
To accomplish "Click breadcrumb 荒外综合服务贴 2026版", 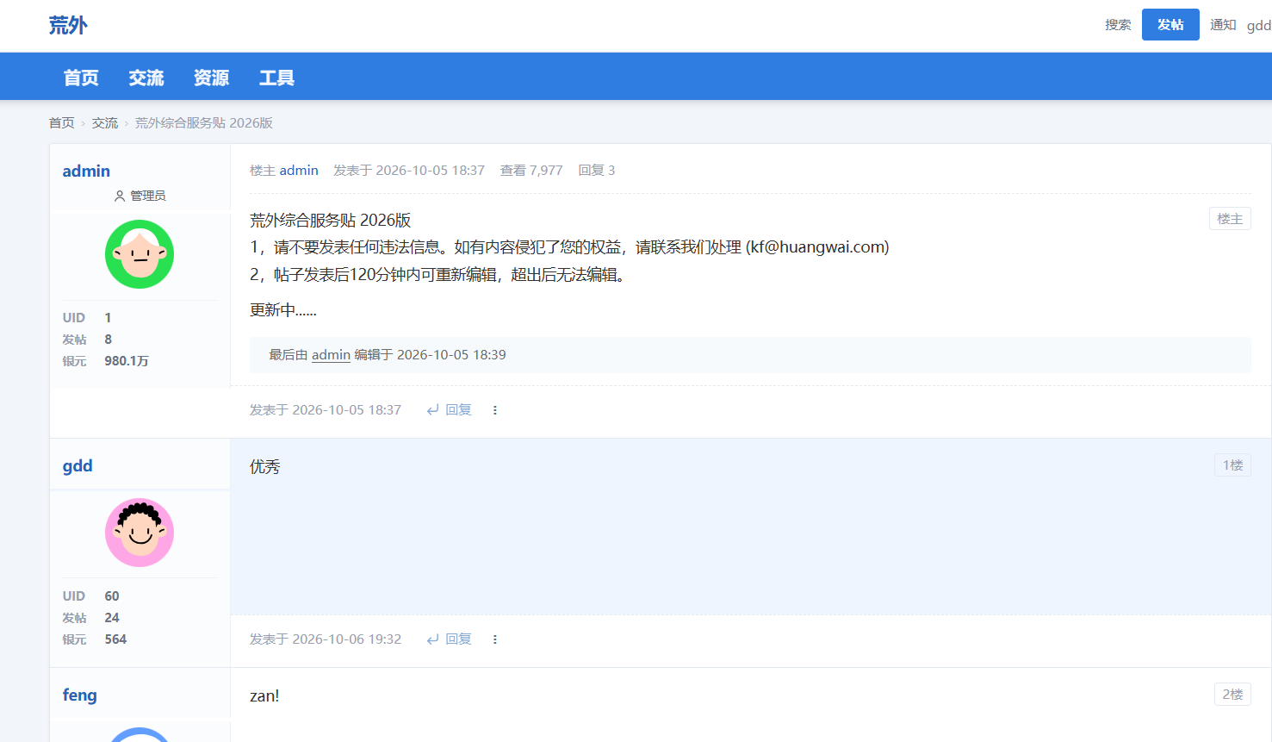I will pyautogui.click(x=204, y=123).
